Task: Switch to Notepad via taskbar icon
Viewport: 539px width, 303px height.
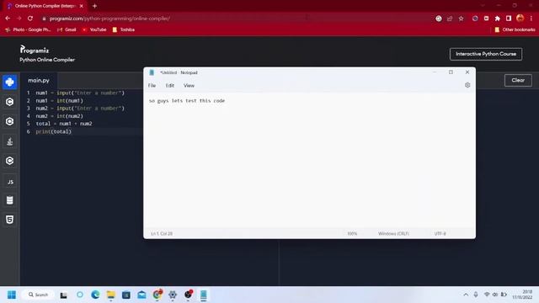Action: pos(204,295)
